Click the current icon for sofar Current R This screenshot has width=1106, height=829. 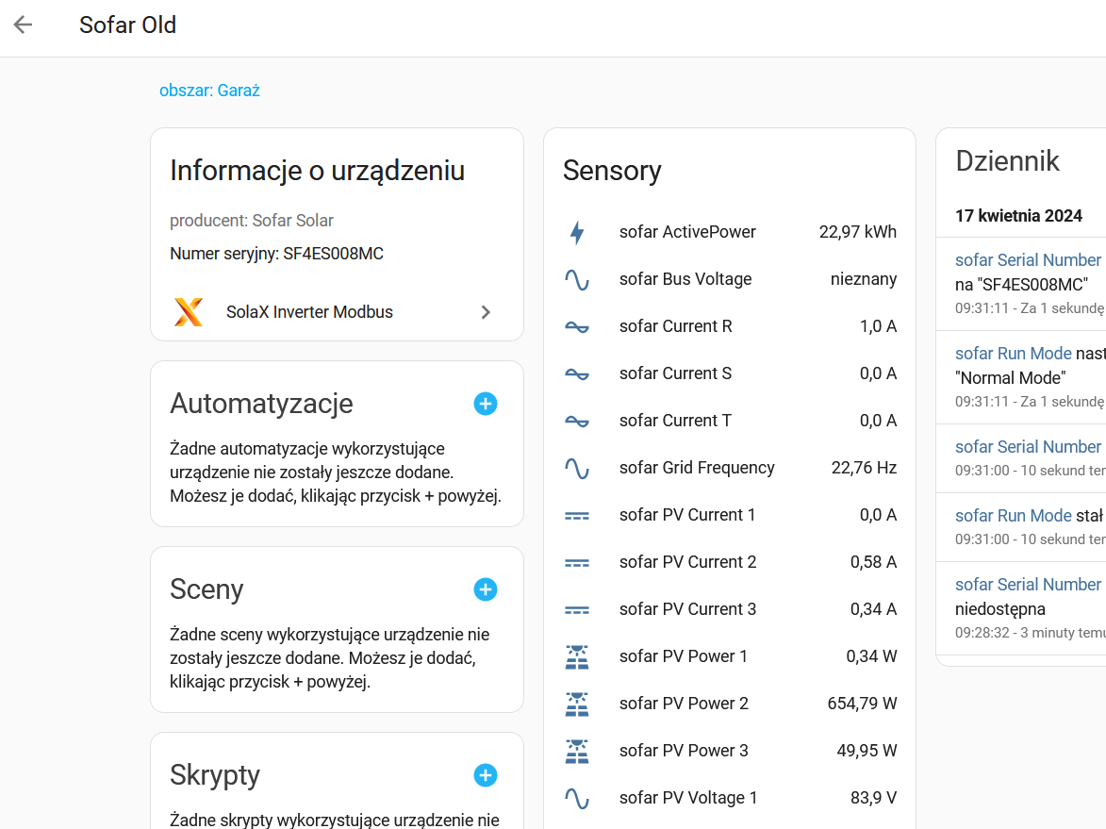tap(577, 326)
